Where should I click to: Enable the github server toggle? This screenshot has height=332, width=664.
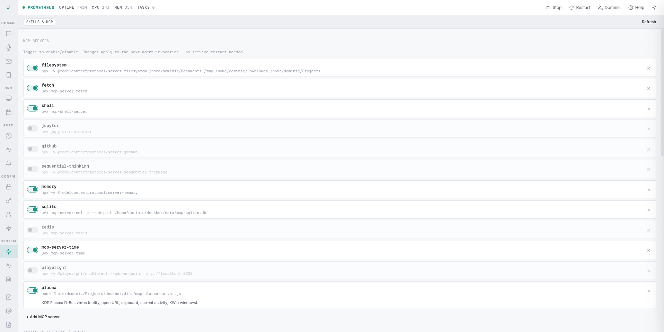coord(33,149)
